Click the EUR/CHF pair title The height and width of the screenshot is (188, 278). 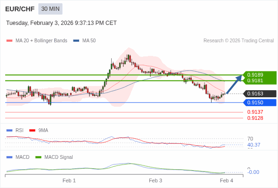tap(20, 9)
